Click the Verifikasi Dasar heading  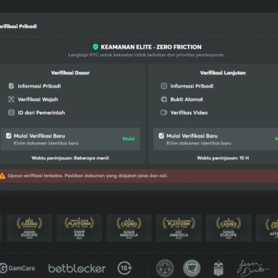click(x=70, y=73)
